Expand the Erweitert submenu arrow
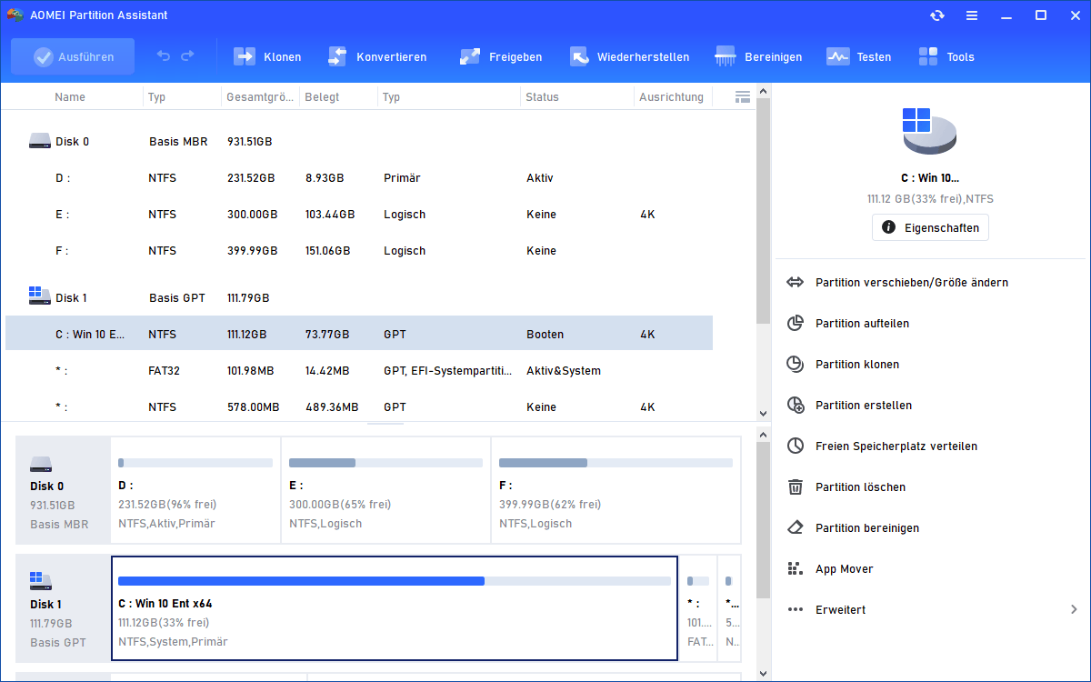Viewport: 1091px width, 682px height. pos(1074,609)
